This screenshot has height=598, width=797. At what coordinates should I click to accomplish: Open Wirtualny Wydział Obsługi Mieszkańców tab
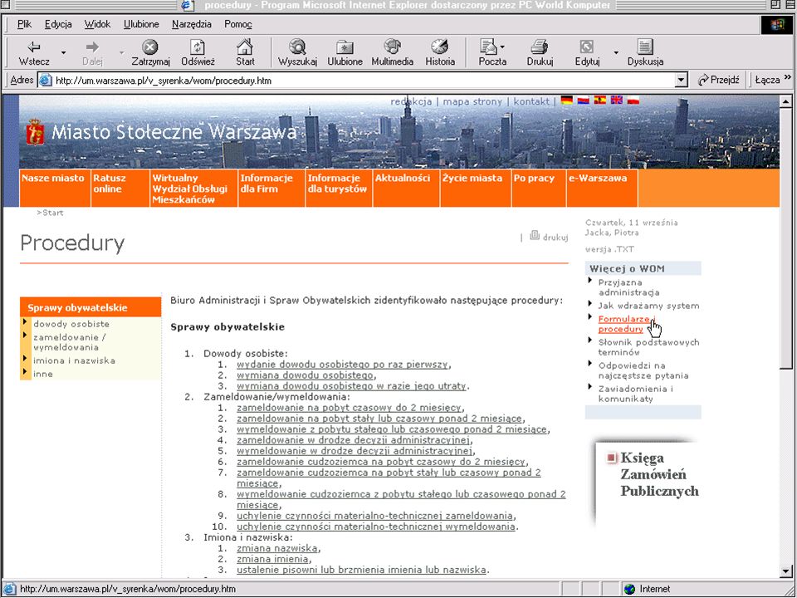pyautogui.click(x=193, y=189)
